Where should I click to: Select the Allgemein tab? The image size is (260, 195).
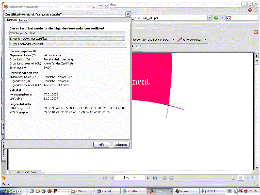(11, 20)
